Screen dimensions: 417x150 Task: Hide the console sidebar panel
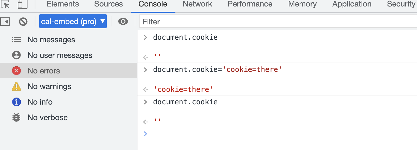[5, 22]
